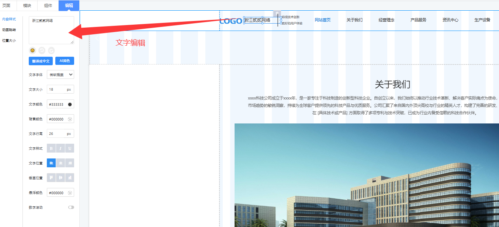Open 资讯中心 nav link
Viewport: 499px width, 227px height.
450,20
